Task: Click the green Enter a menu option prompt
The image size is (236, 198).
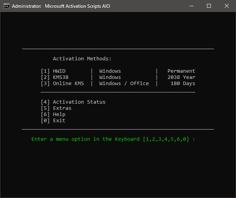Action: pos(113,139)
